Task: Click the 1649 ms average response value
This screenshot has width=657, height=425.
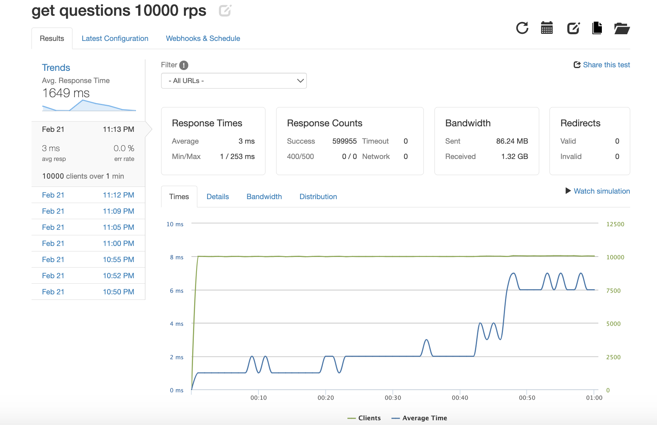Action: coord(66,93)
